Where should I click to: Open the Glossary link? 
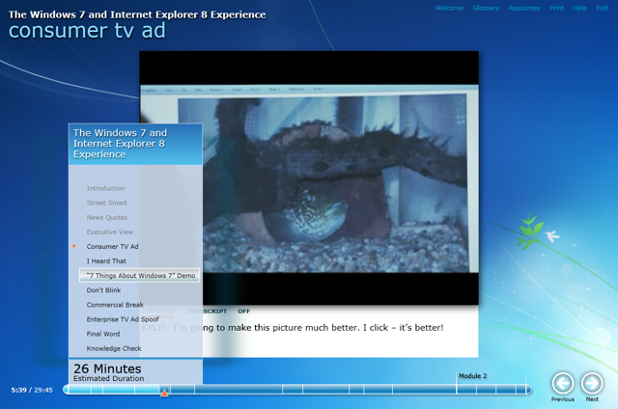click(486, 8)
